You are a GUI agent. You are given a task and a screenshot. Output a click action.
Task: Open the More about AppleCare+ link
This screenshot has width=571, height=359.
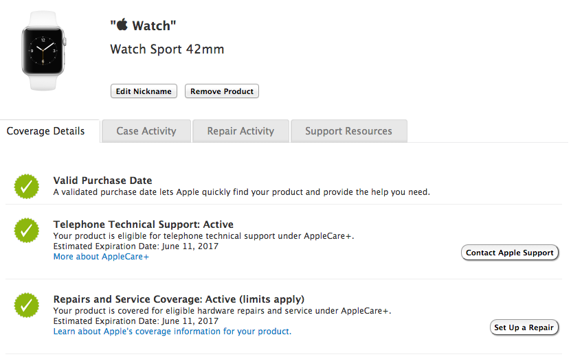click(101, 257)
